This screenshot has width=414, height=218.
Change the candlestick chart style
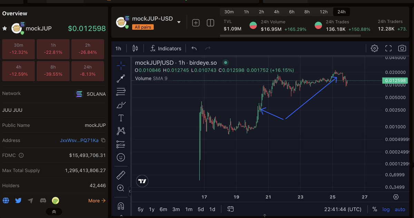pyautogui.click(x=135, y=49)
